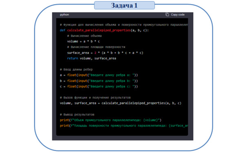
Task: Click the line asking for ребра a
Action: tap(99, 75)
